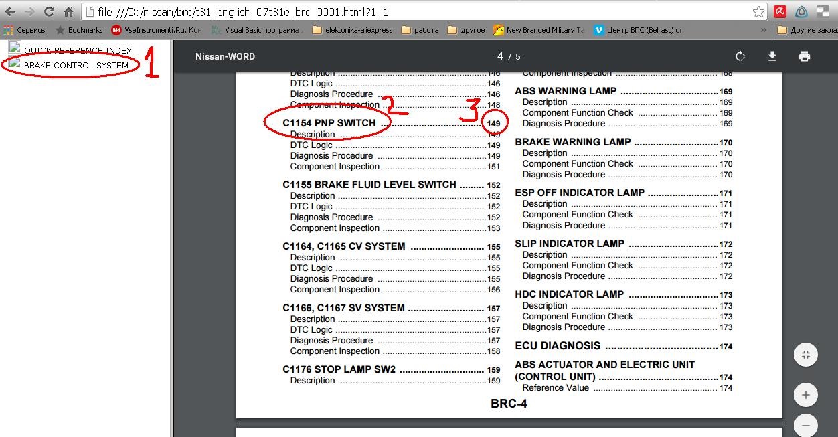
Task: Click Description under SLIP INDICATOR LAMP
Action: tap(545, 255)
